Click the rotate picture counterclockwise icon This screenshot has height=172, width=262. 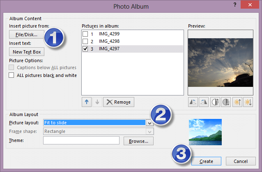193,102
